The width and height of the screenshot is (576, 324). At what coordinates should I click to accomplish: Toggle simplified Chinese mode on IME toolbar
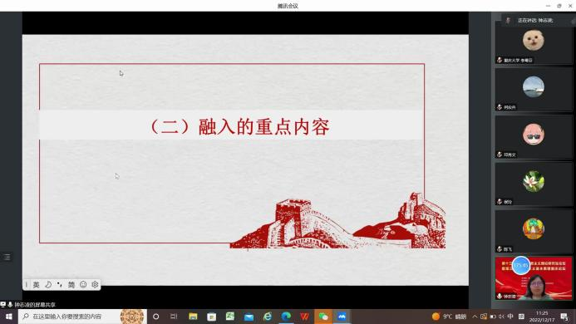71,285
